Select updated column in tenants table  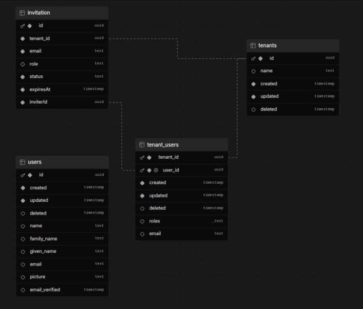[293, 96]
